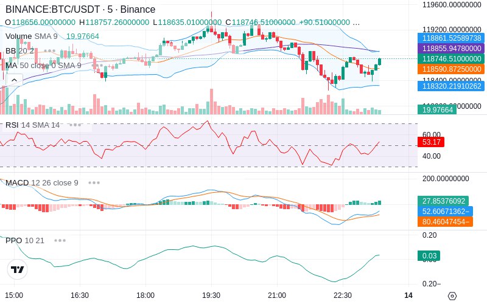This screenshot has height=304, width=487.
Task: Click the purple 118855.94780000 MA label
Action: coord(451,49)
